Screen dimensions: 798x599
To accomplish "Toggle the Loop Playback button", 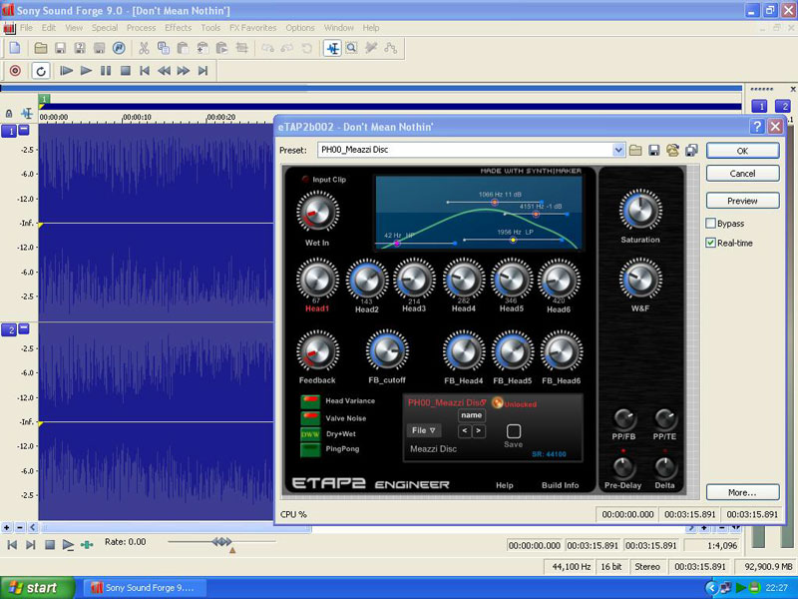I will 40,71.
